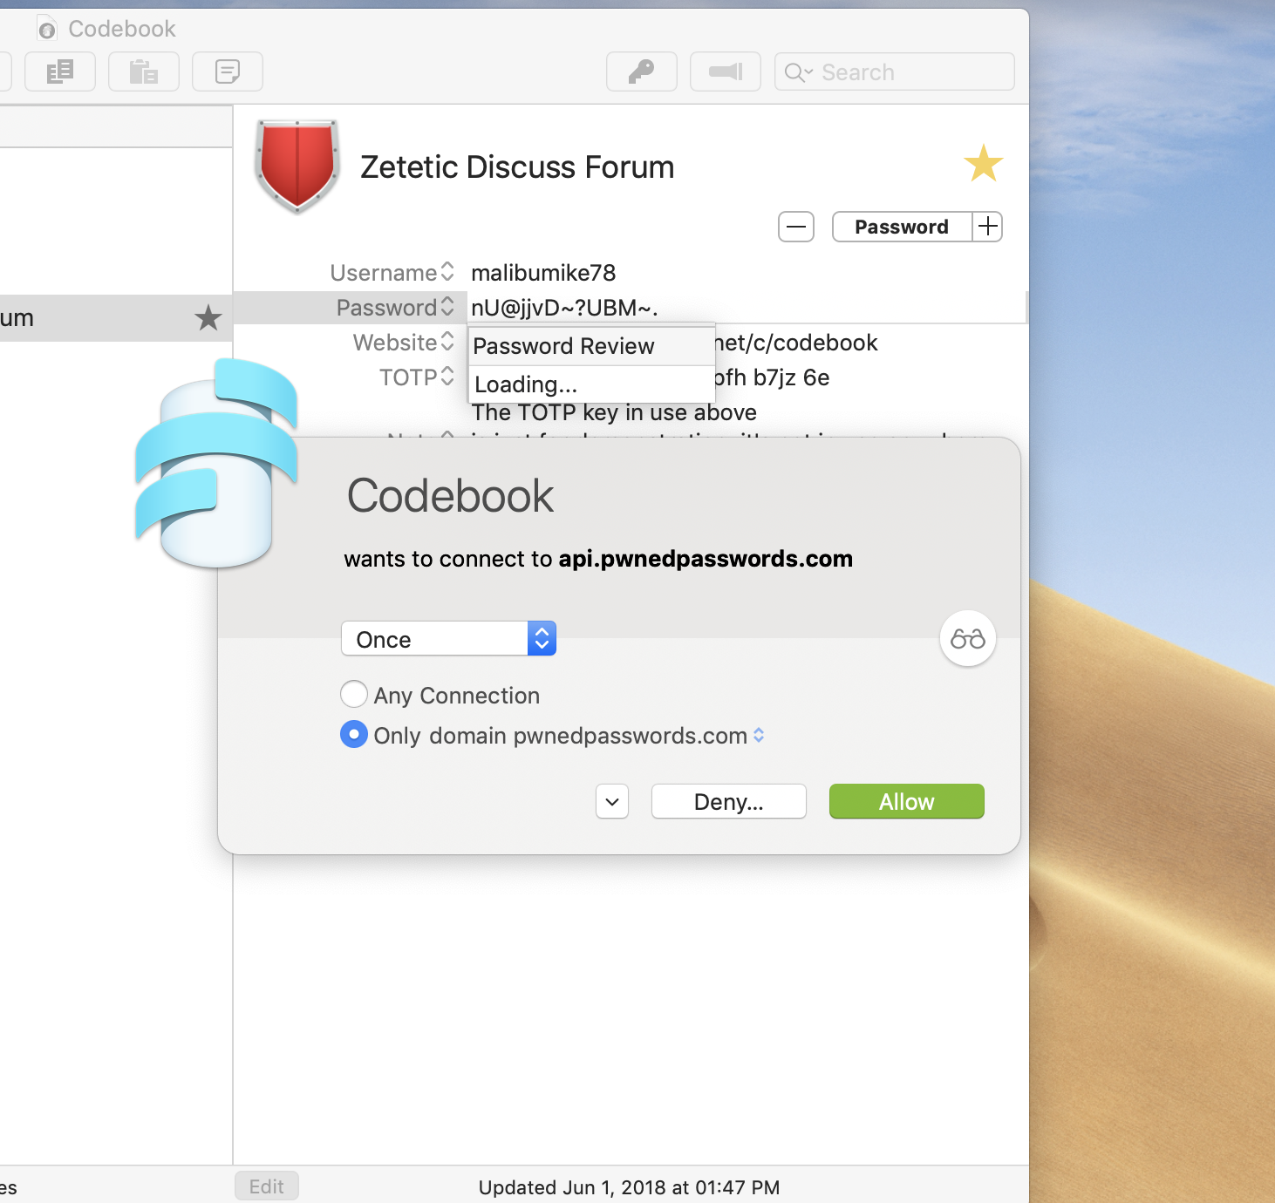This screenshot has height=1203, width=1275.
Task: Open the Website field label stepper
Action: pos(447,341)
